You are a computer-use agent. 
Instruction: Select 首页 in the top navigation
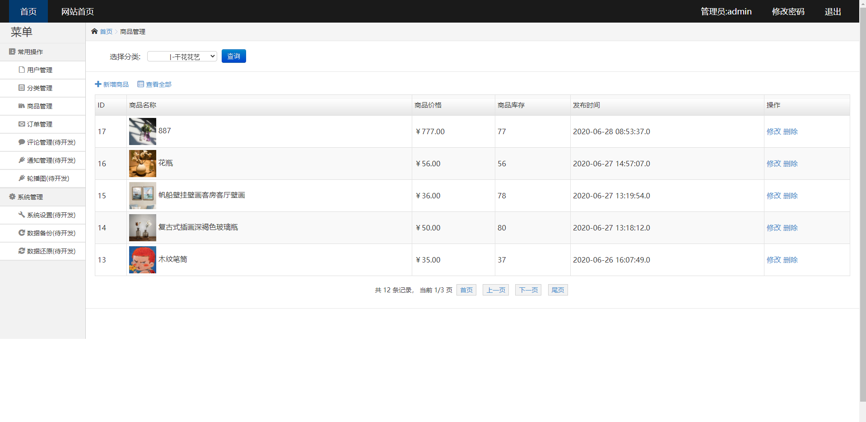click(28, 11)
